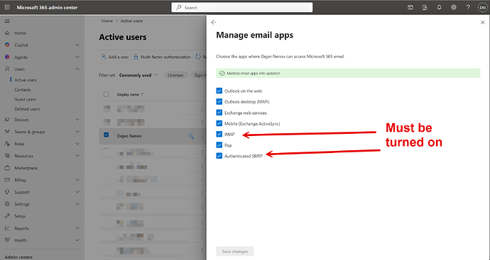490x260 pixels.
Task: Click the Home icon in sidebar
Action: 7,33
